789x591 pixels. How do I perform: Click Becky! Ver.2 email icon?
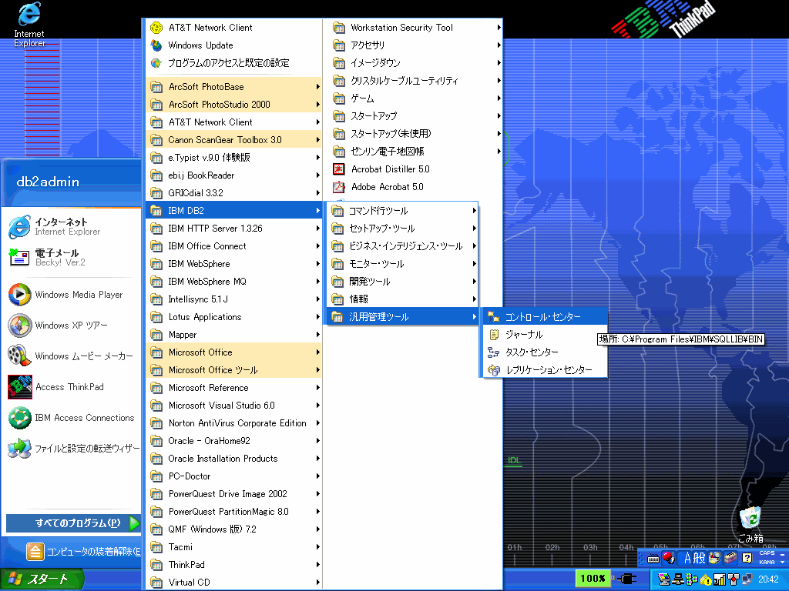19,257
